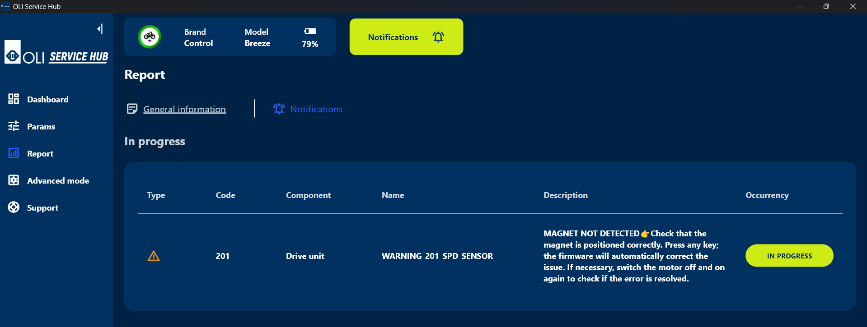Click the Report page heading
This screenshot has height=327, width=867.
point(145,74)
